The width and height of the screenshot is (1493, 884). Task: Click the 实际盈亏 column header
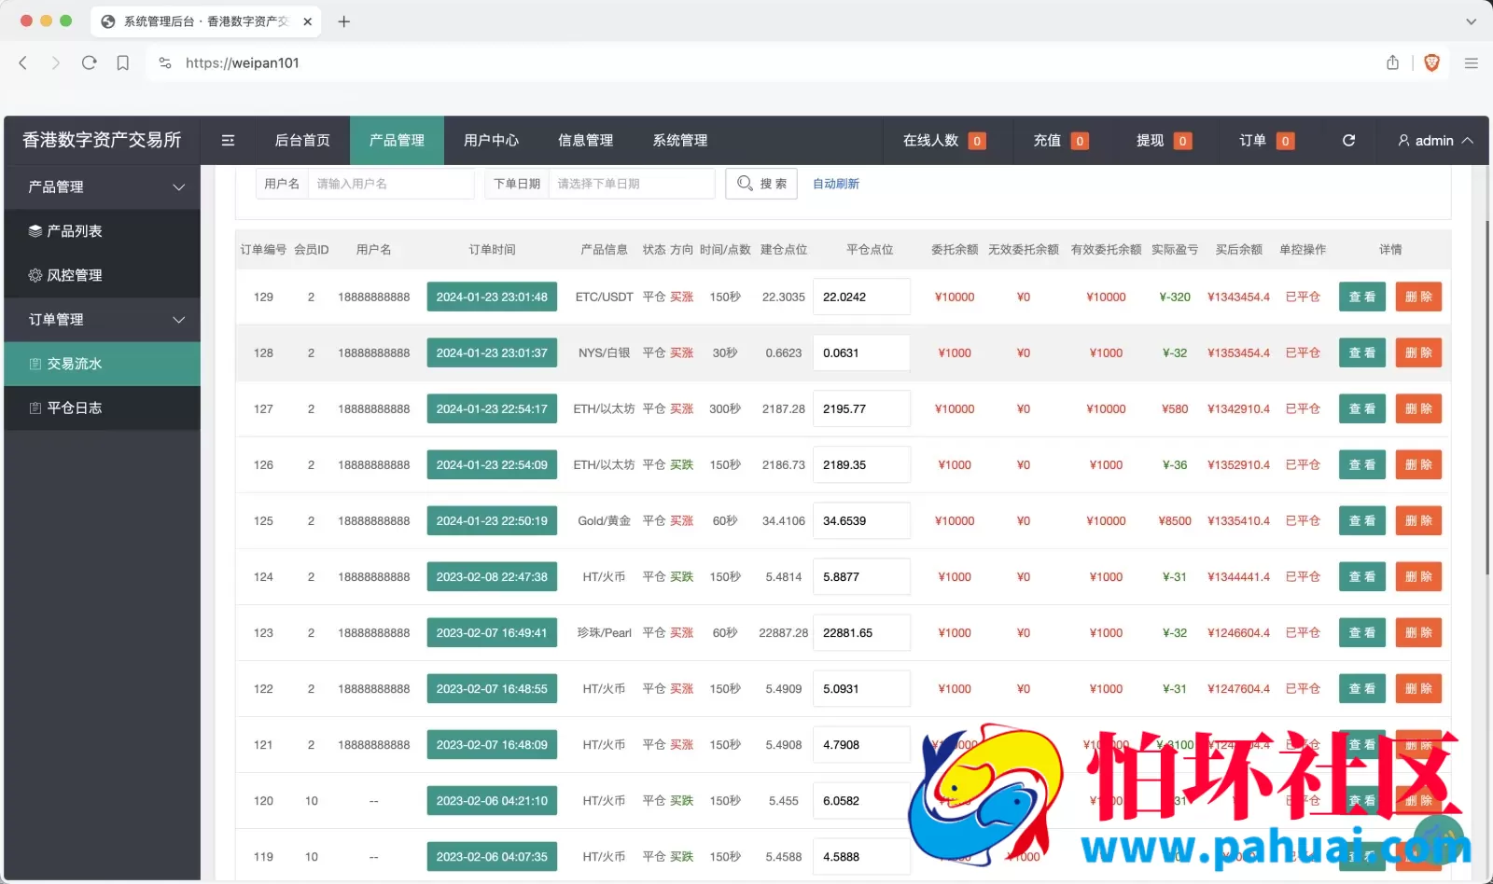point(1175,249)
